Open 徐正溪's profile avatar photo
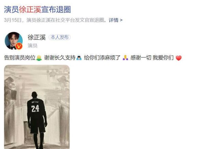 pyautogui.click(x=14, y=41)
